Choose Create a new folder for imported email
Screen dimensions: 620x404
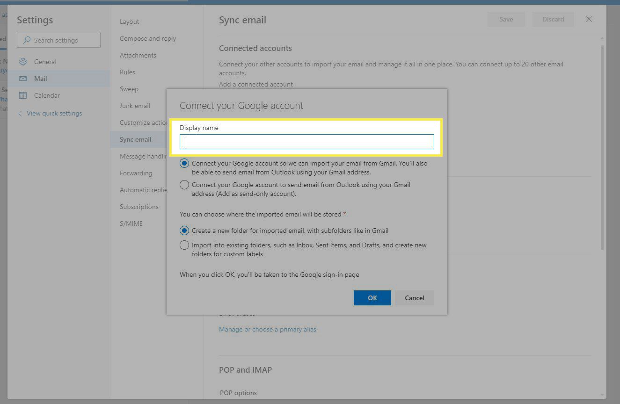184,231
